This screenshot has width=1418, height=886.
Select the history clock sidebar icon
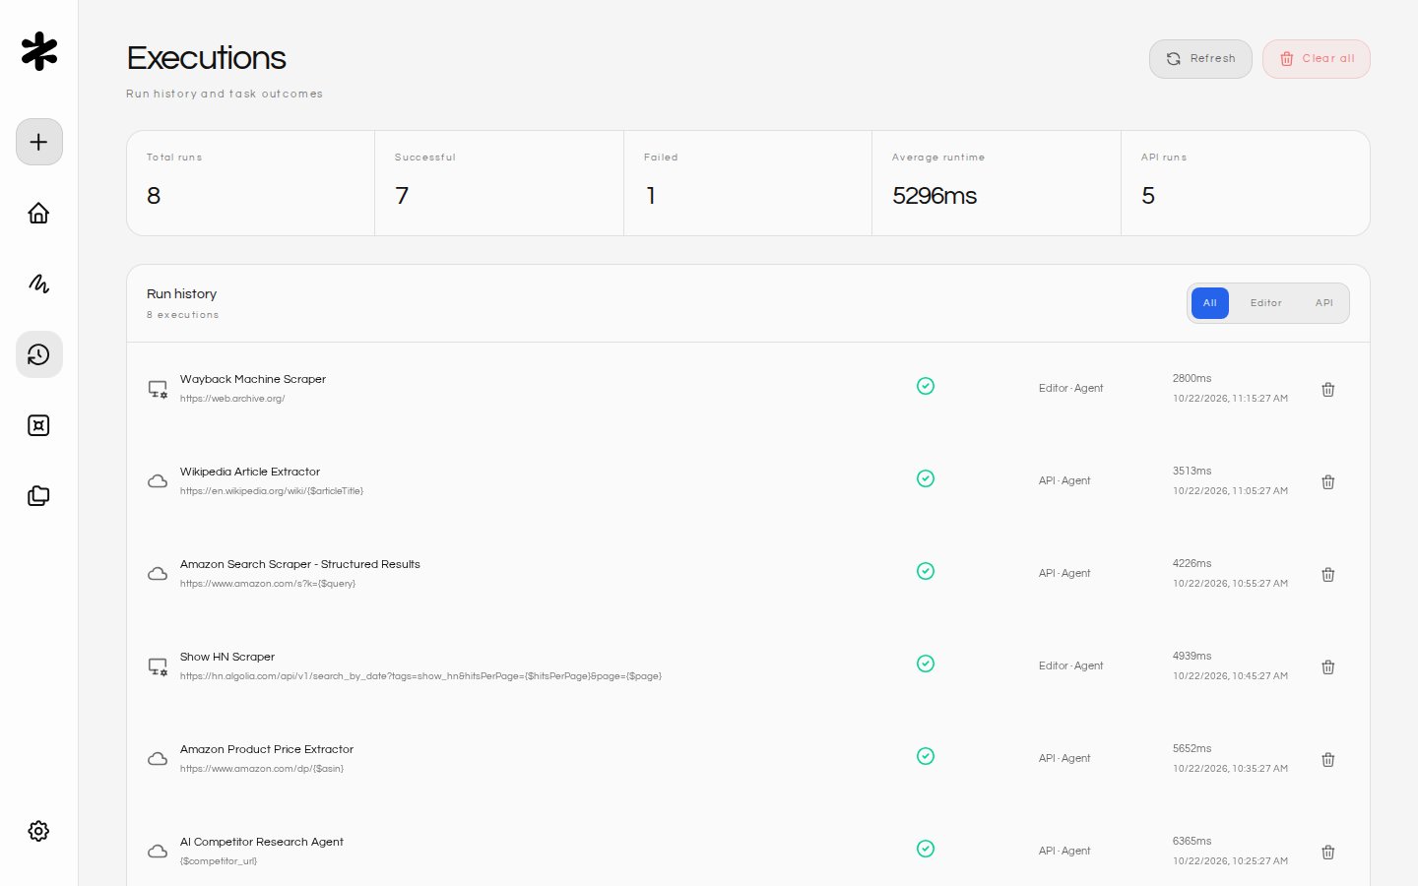click(x=39, y=354)
